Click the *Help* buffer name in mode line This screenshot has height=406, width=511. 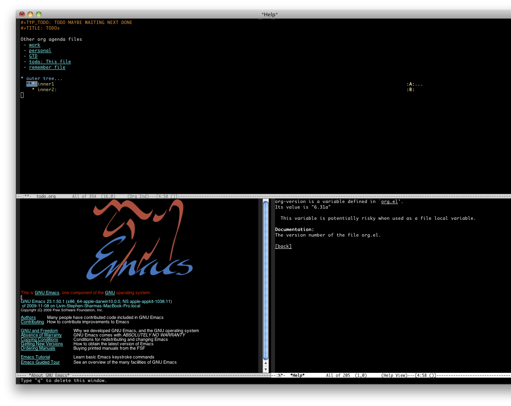point(297,375)
